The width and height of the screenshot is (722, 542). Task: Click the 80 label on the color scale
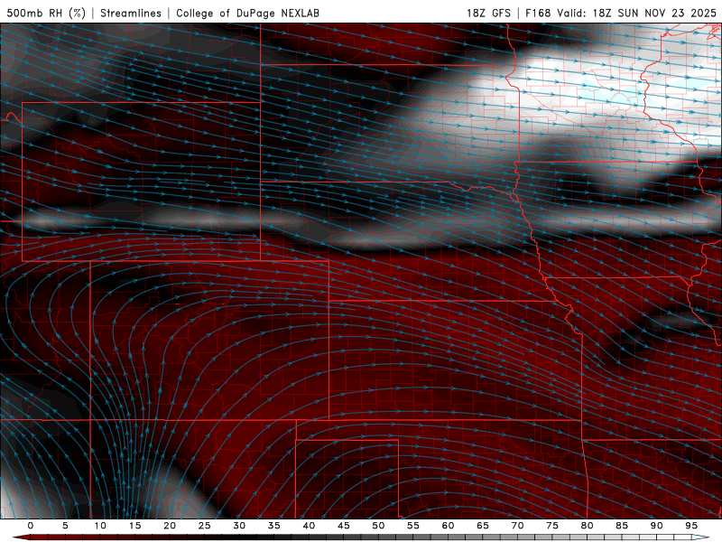pyautogui.click(x=588, y=526)
